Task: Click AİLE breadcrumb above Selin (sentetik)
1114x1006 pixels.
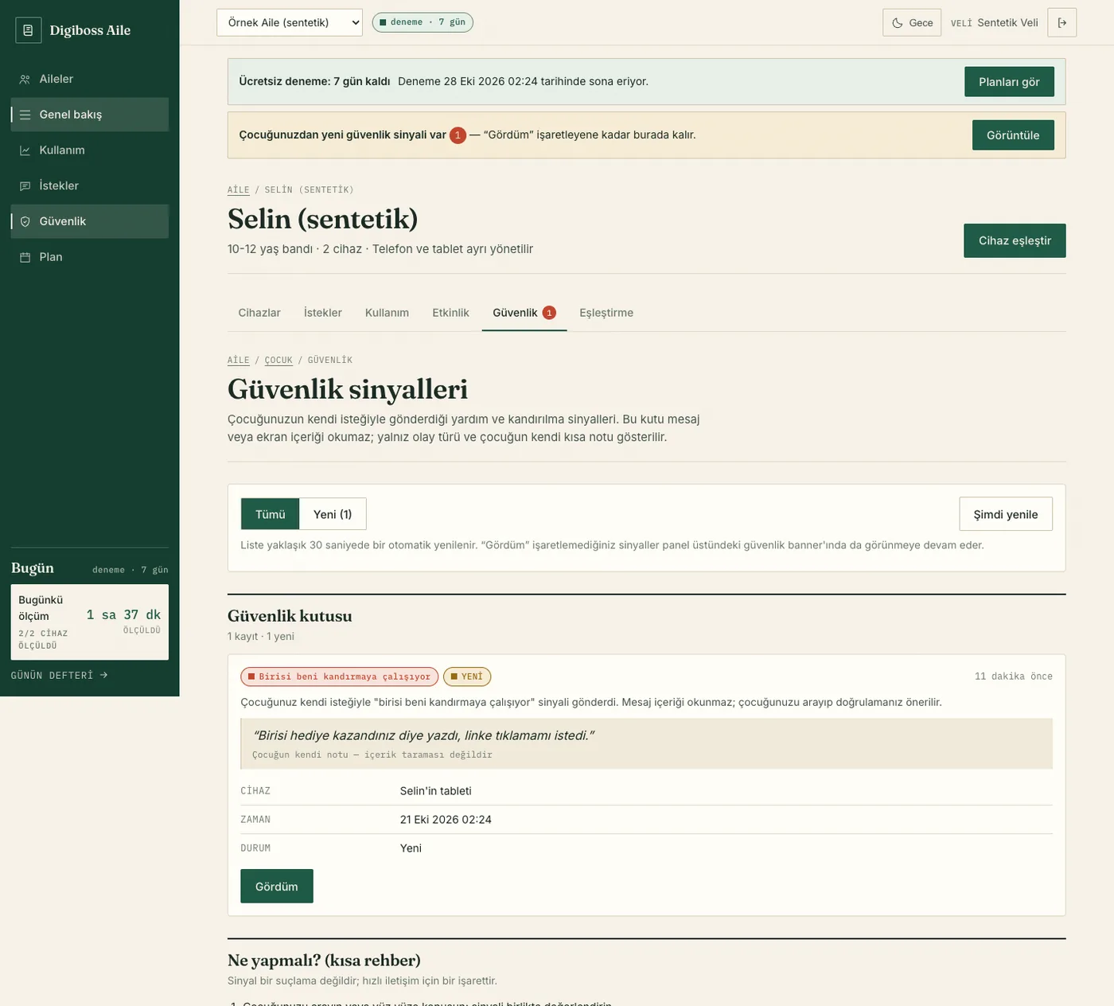Action: coord(239,190)
